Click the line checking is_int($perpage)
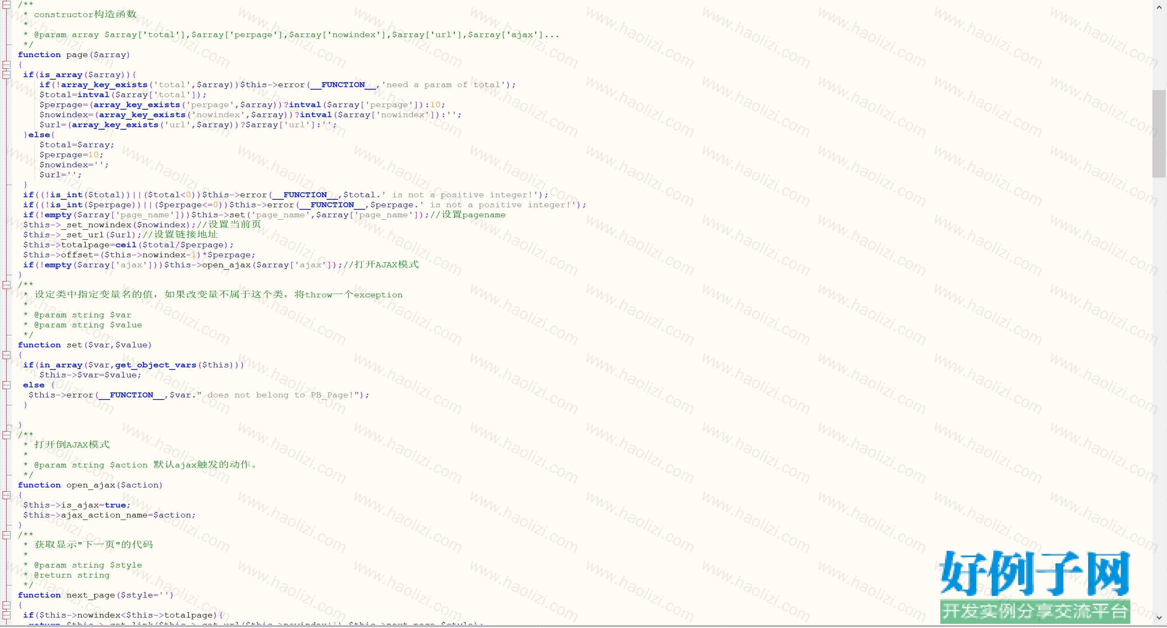 pos(304,204)
